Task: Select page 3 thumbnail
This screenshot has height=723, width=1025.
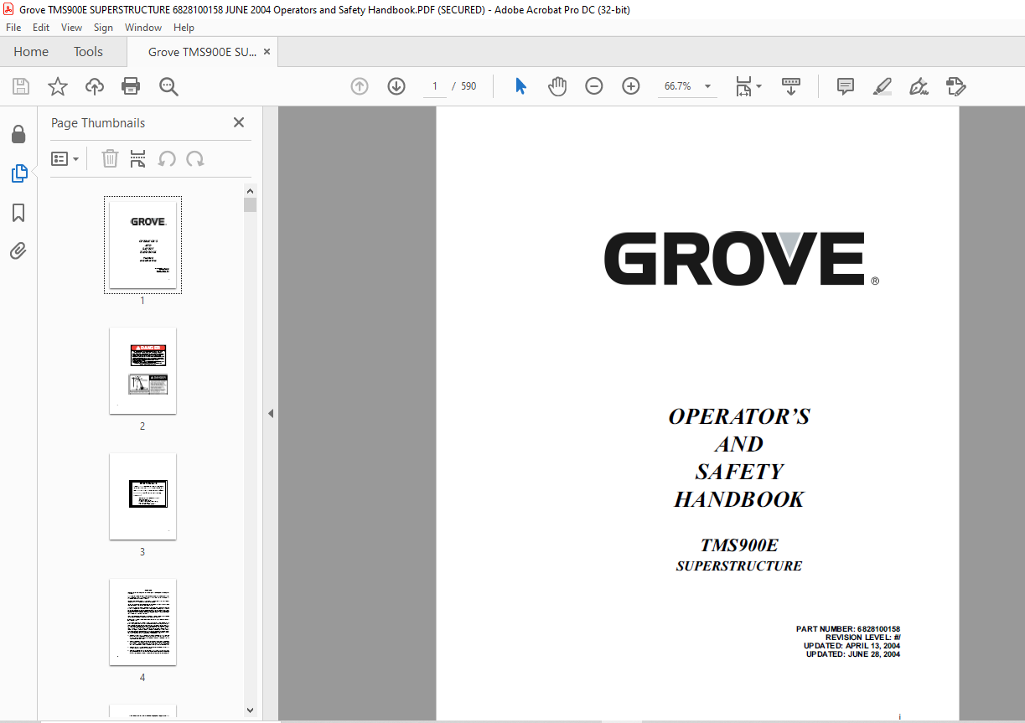Action: [142, 496]
